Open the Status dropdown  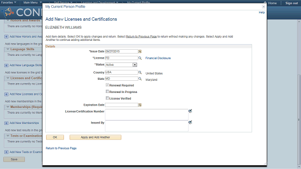click(135, 65)
